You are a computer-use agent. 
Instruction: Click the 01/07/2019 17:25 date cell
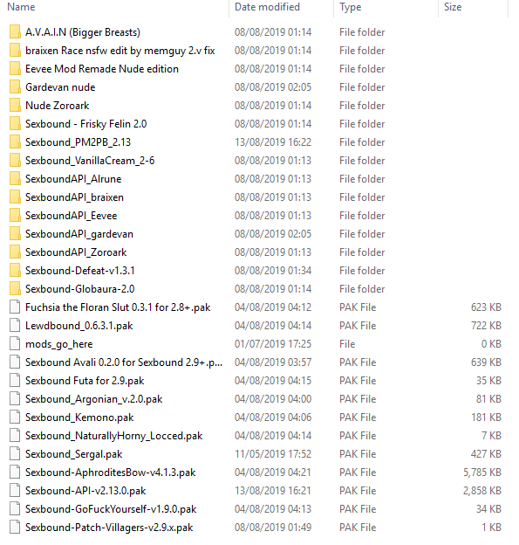pos(273,344)
